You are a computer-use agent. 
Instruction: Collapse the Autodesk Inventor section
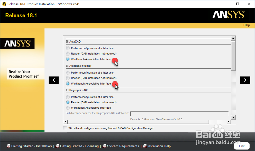[x=67, y=66]
